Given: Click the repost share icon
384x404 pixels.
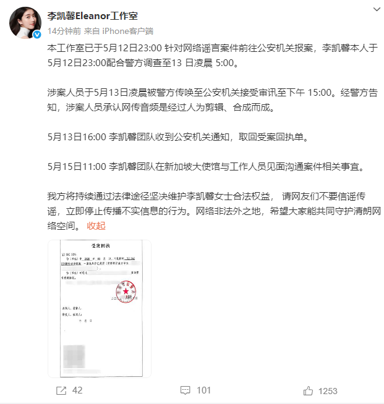Looking at the screenshot, I should (61, 390).
